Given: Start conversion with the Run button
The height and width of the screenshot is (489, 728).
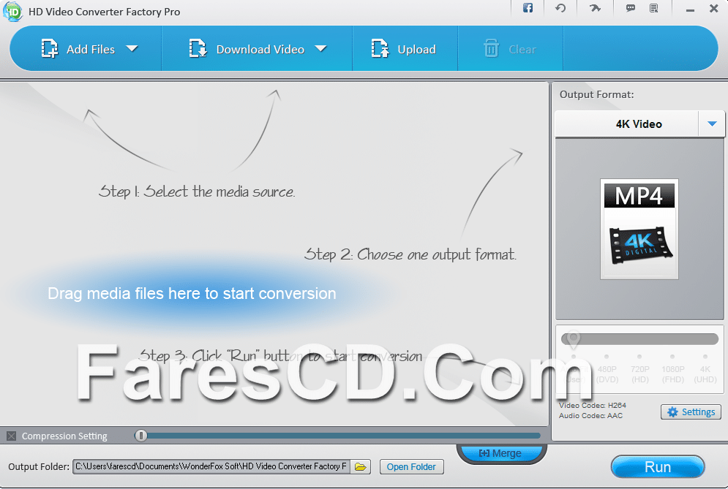Looking at the screenshot, I should coord(658,467).
